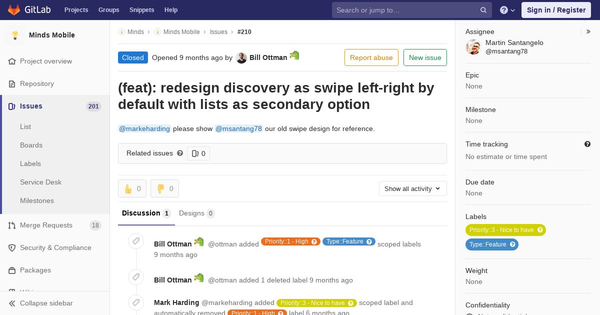
Task: Click the Sign in / Register button
Action: click(x=556, y=10)
